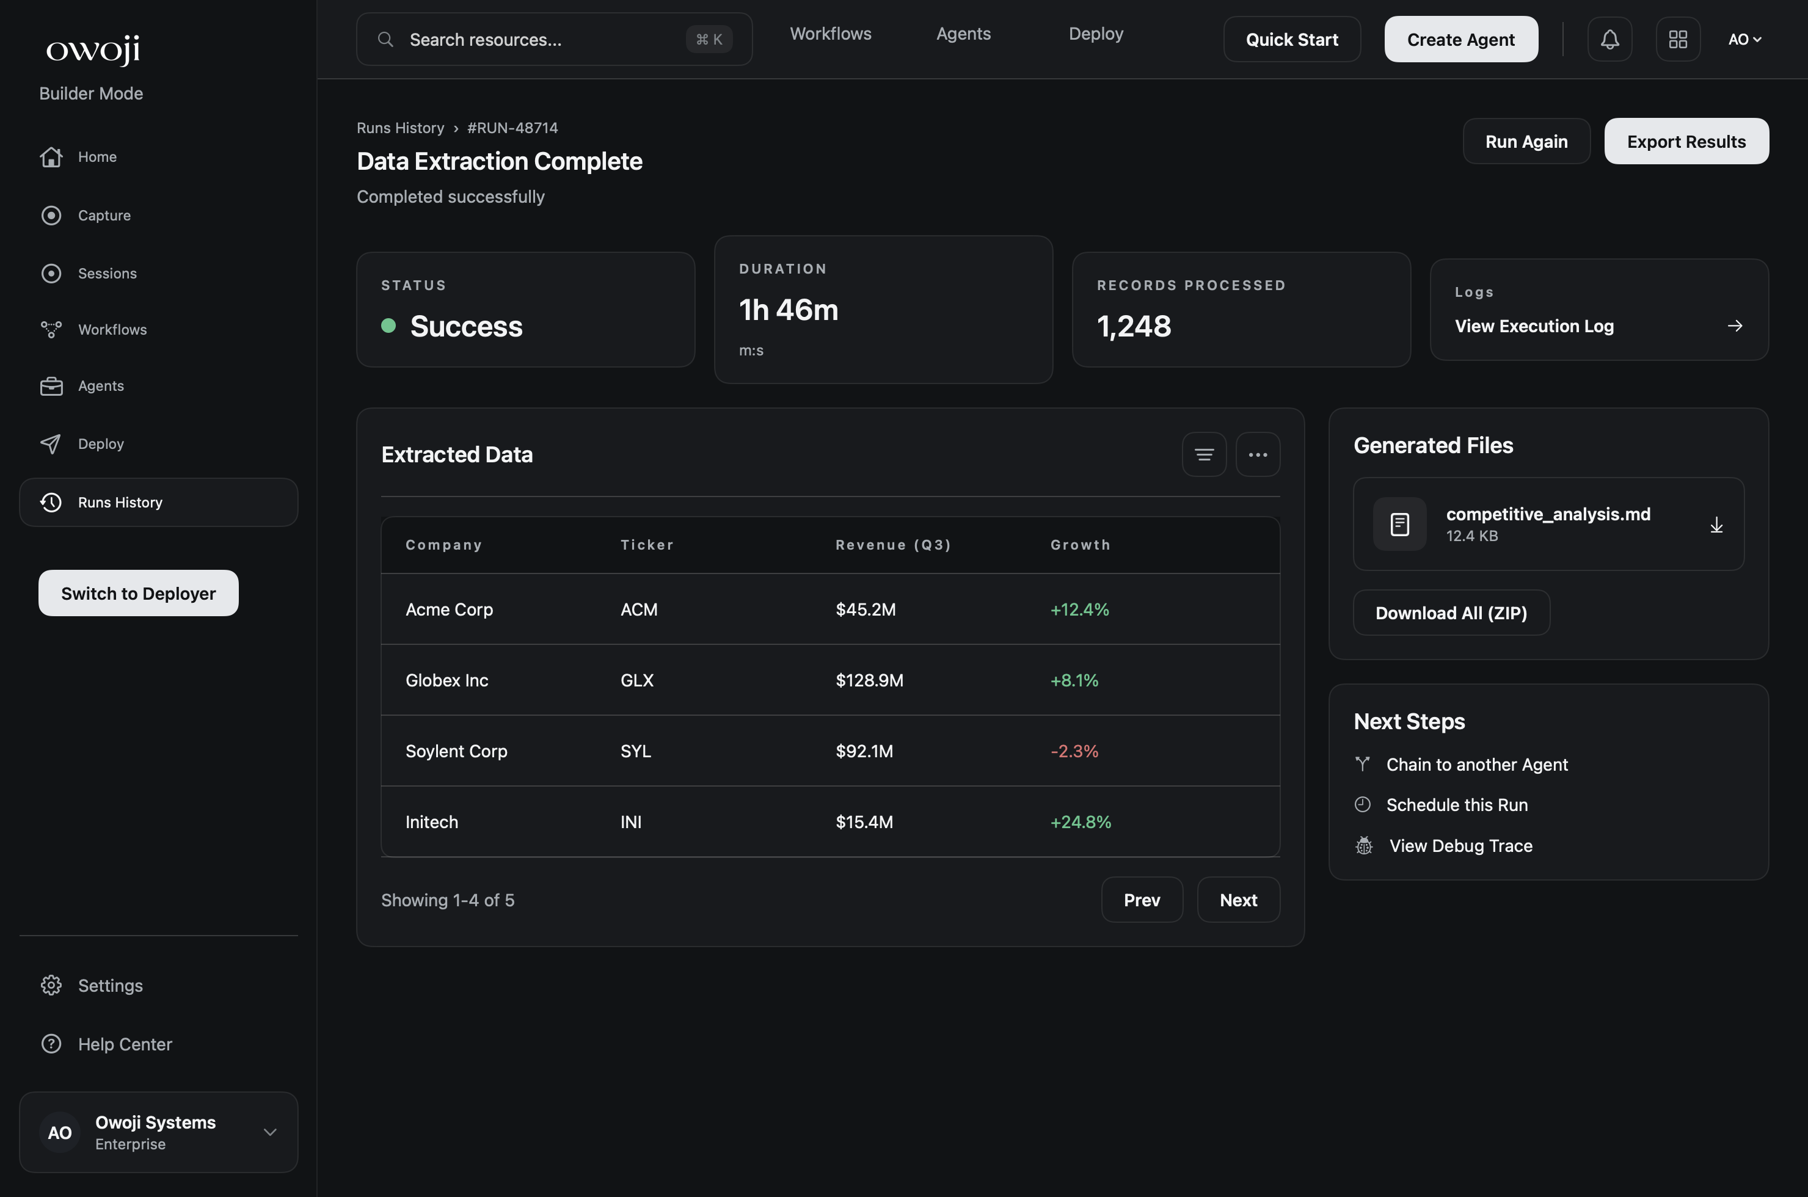
Task: Click the Run Again button
Action: 1526,141
